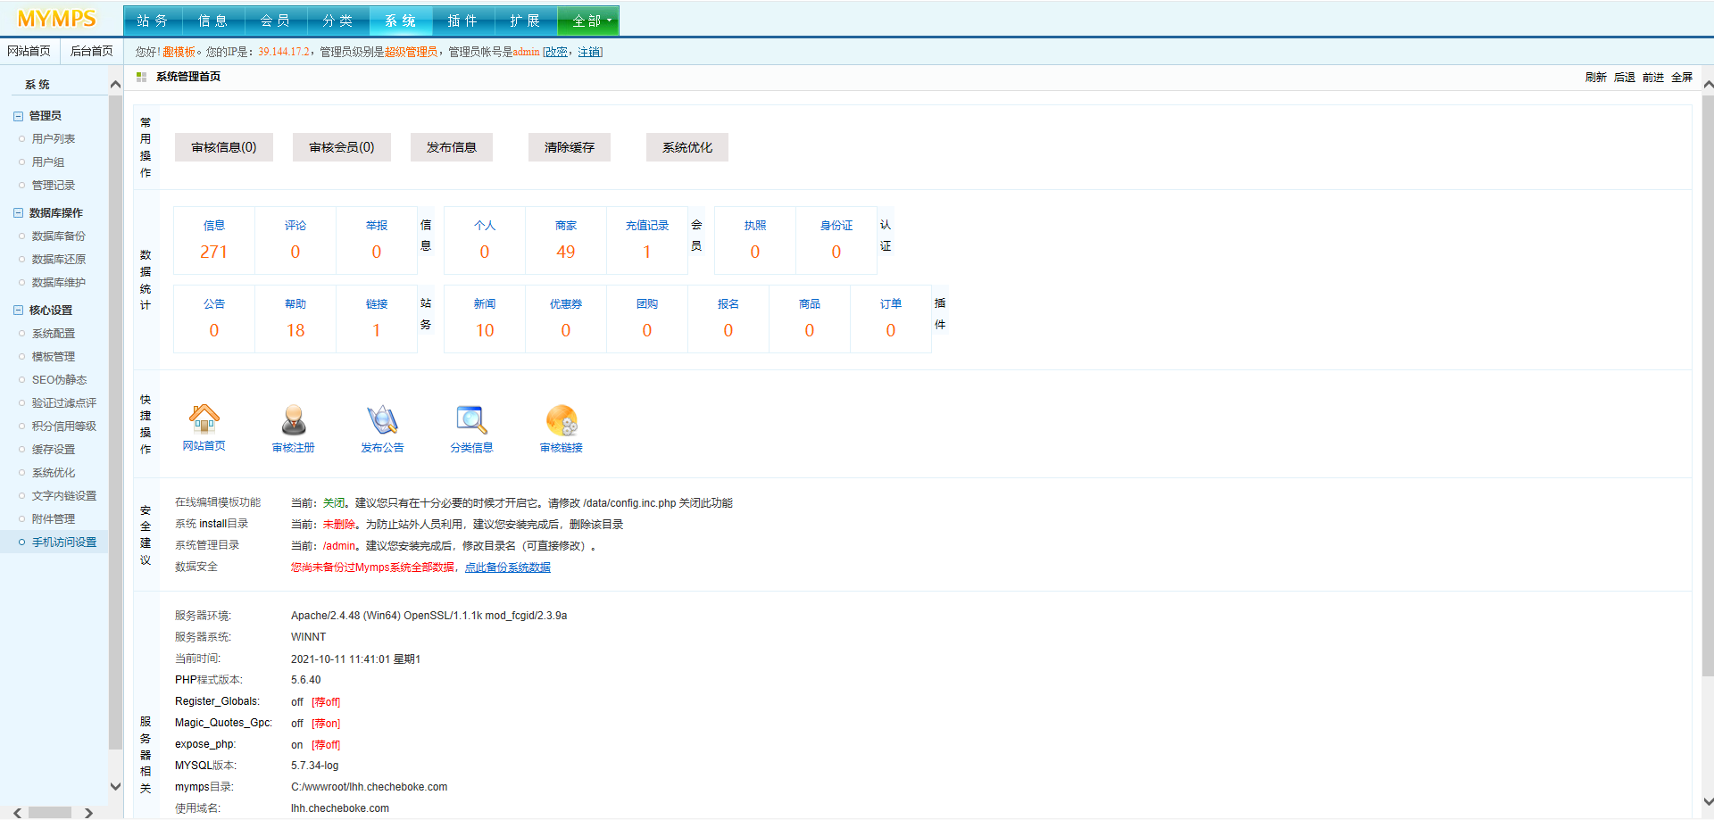1714x820 pixels.
Task: Click main page scroll-down arrow
Action: (x=1708, y=802)
